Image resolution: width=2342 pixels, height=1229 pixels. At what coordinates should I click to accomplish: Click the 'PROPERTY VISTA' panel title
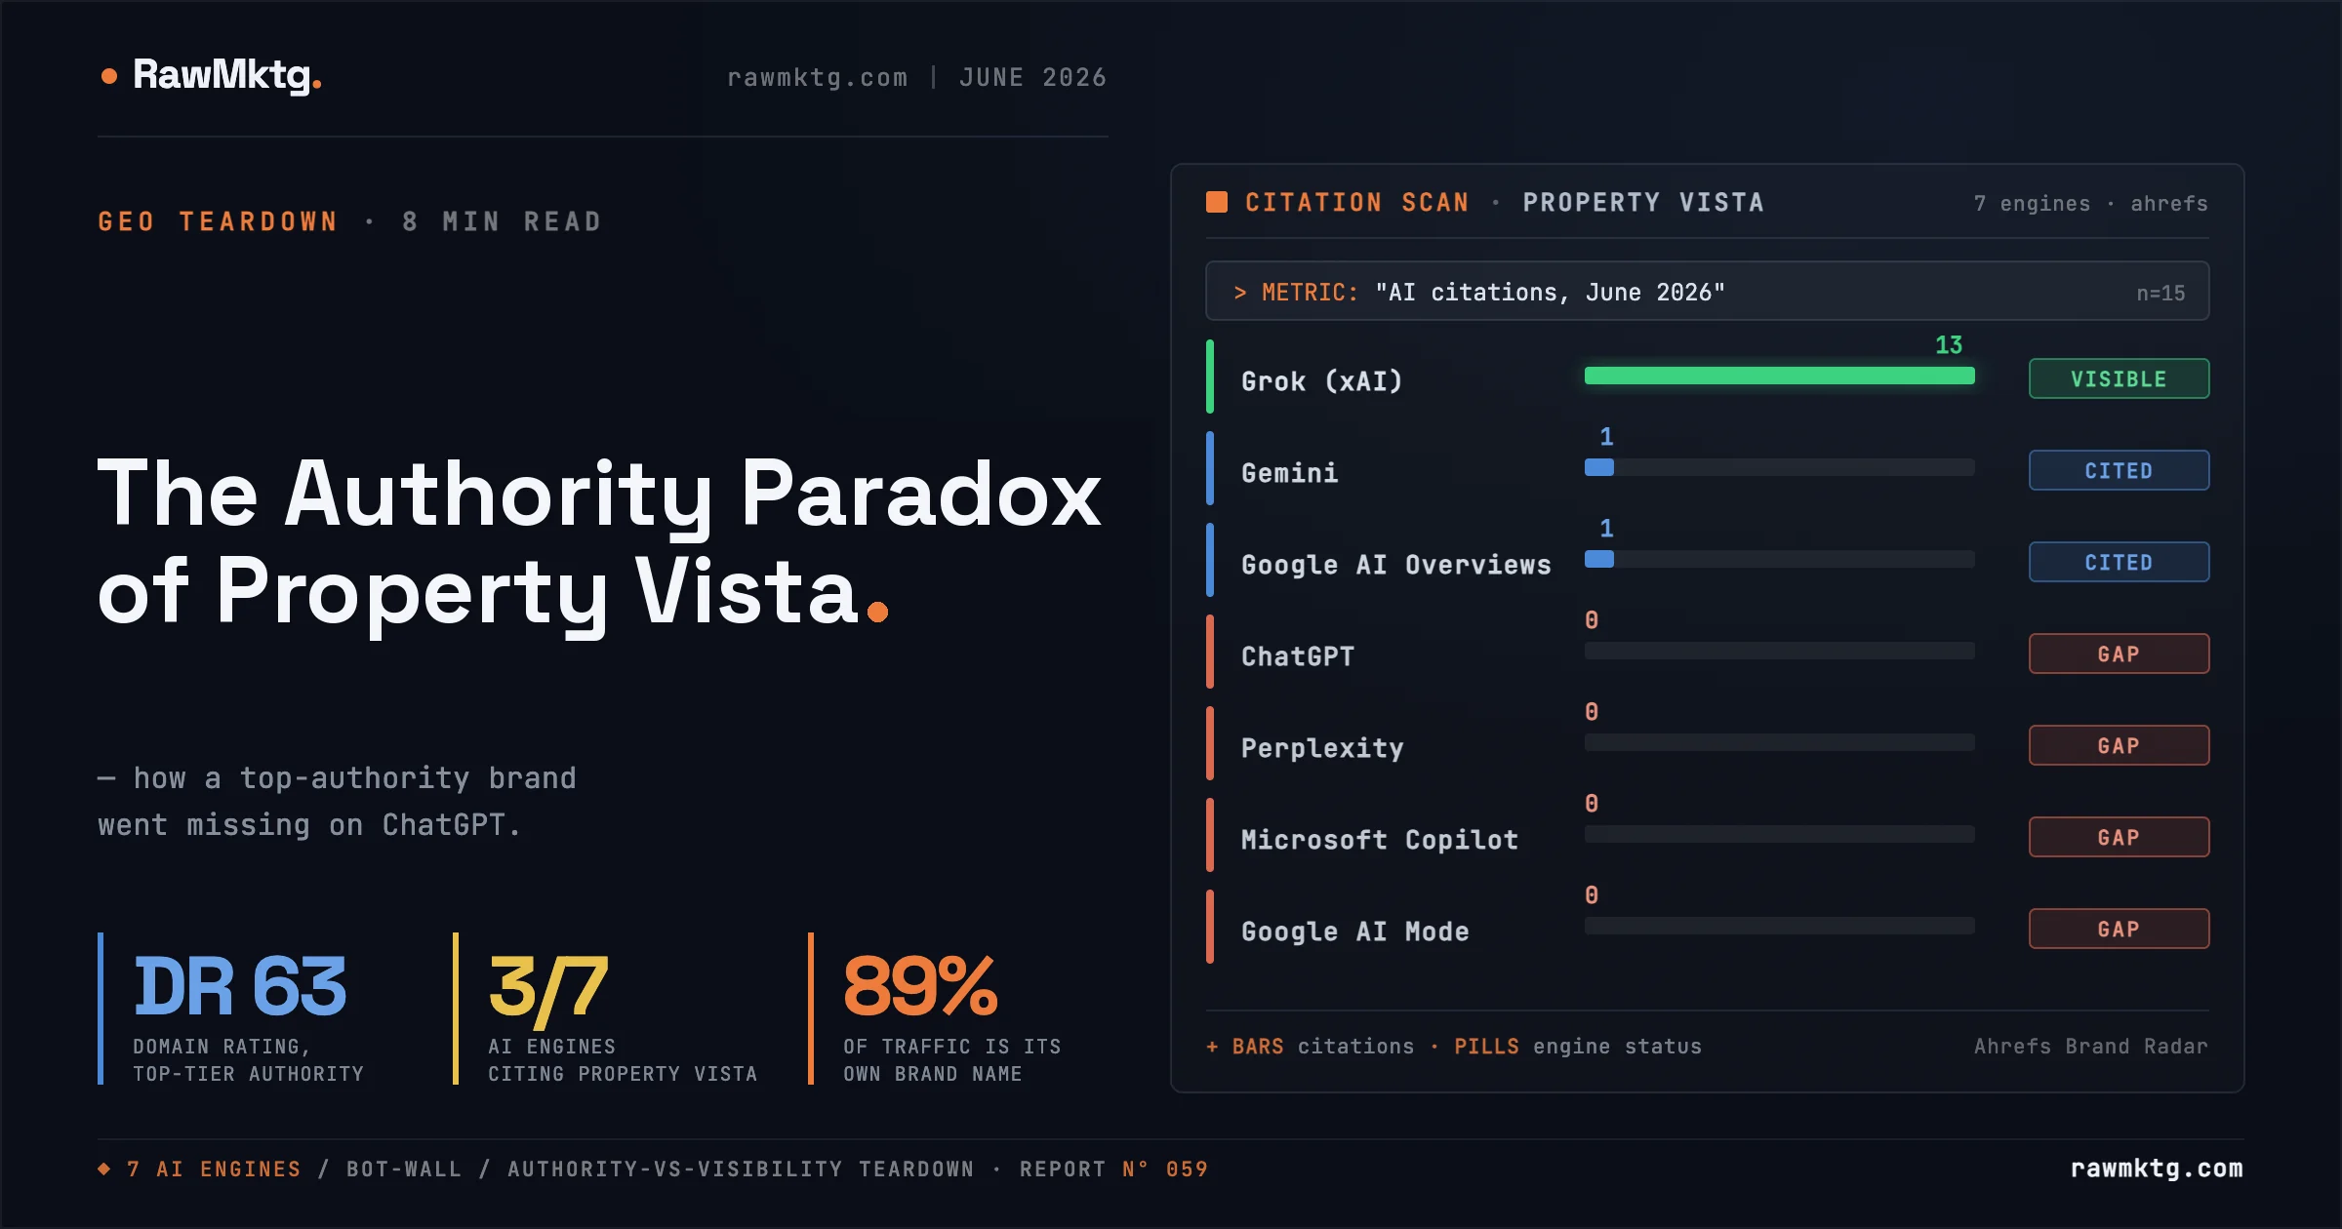pyautogui.click(x=1643, y=202)
